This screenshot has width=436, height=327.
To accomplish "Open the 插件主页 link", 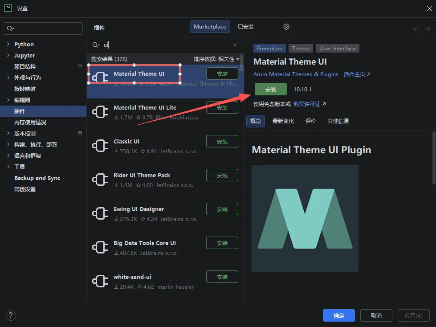I will click(357, 74).
